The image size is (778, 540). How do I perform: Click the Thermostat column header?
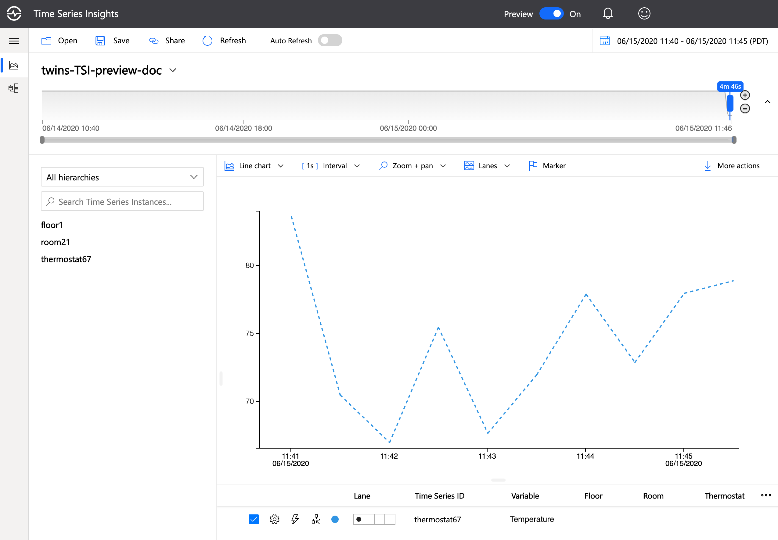(x=724, y=496)
